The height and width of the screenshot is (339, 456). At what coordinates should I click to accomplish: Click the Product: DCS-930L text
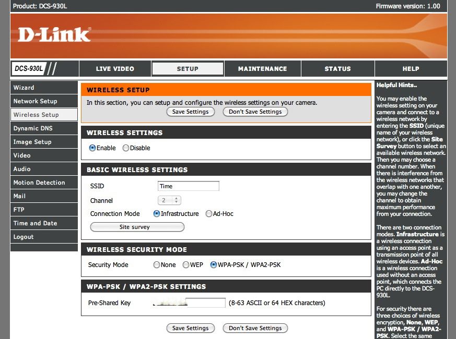point(40,6)
